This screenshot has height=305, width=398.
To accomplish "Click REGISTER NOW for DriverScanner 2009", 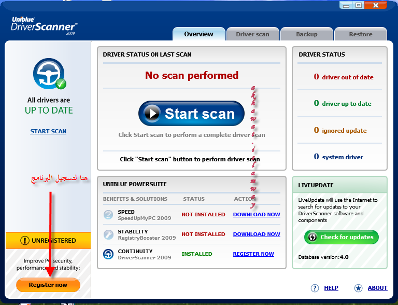I will pyautogui.click(x=253, y=254).
